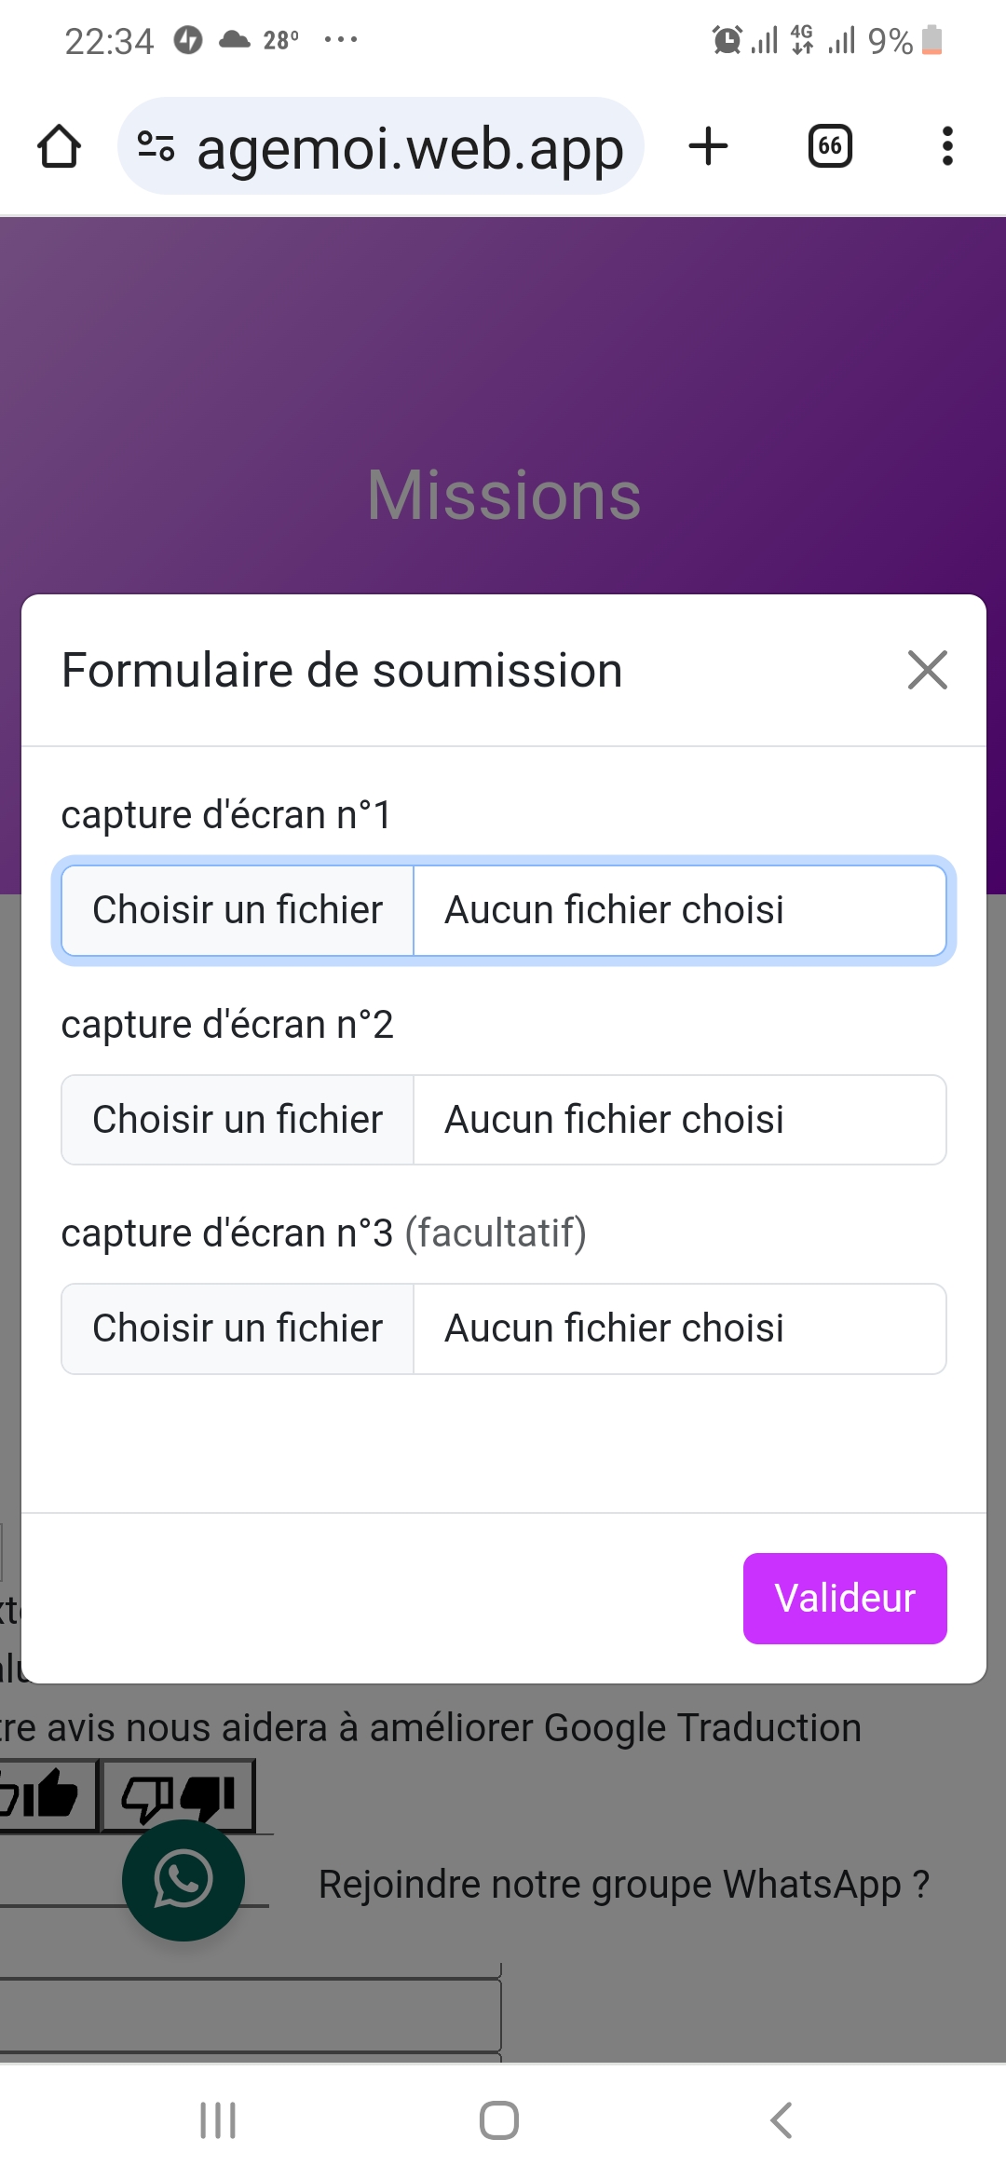
Task: Tap the green WhatsApp floating icon
Action: [x=184, y=1881]
